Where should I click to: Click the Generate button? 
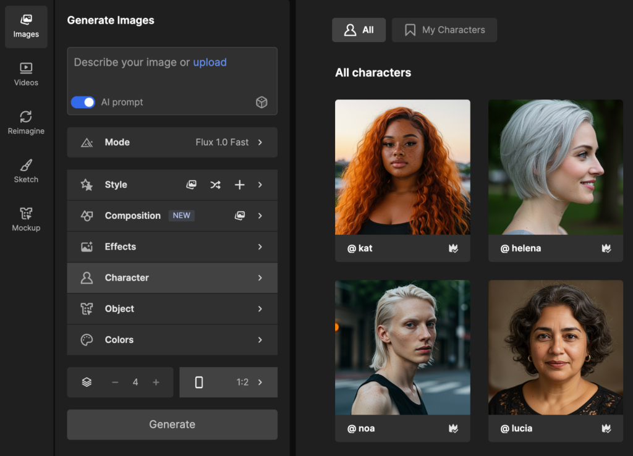point(172,424)
